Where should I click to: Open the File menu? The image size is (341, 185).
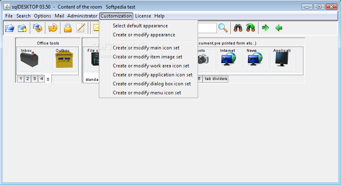tap(9, 16)
